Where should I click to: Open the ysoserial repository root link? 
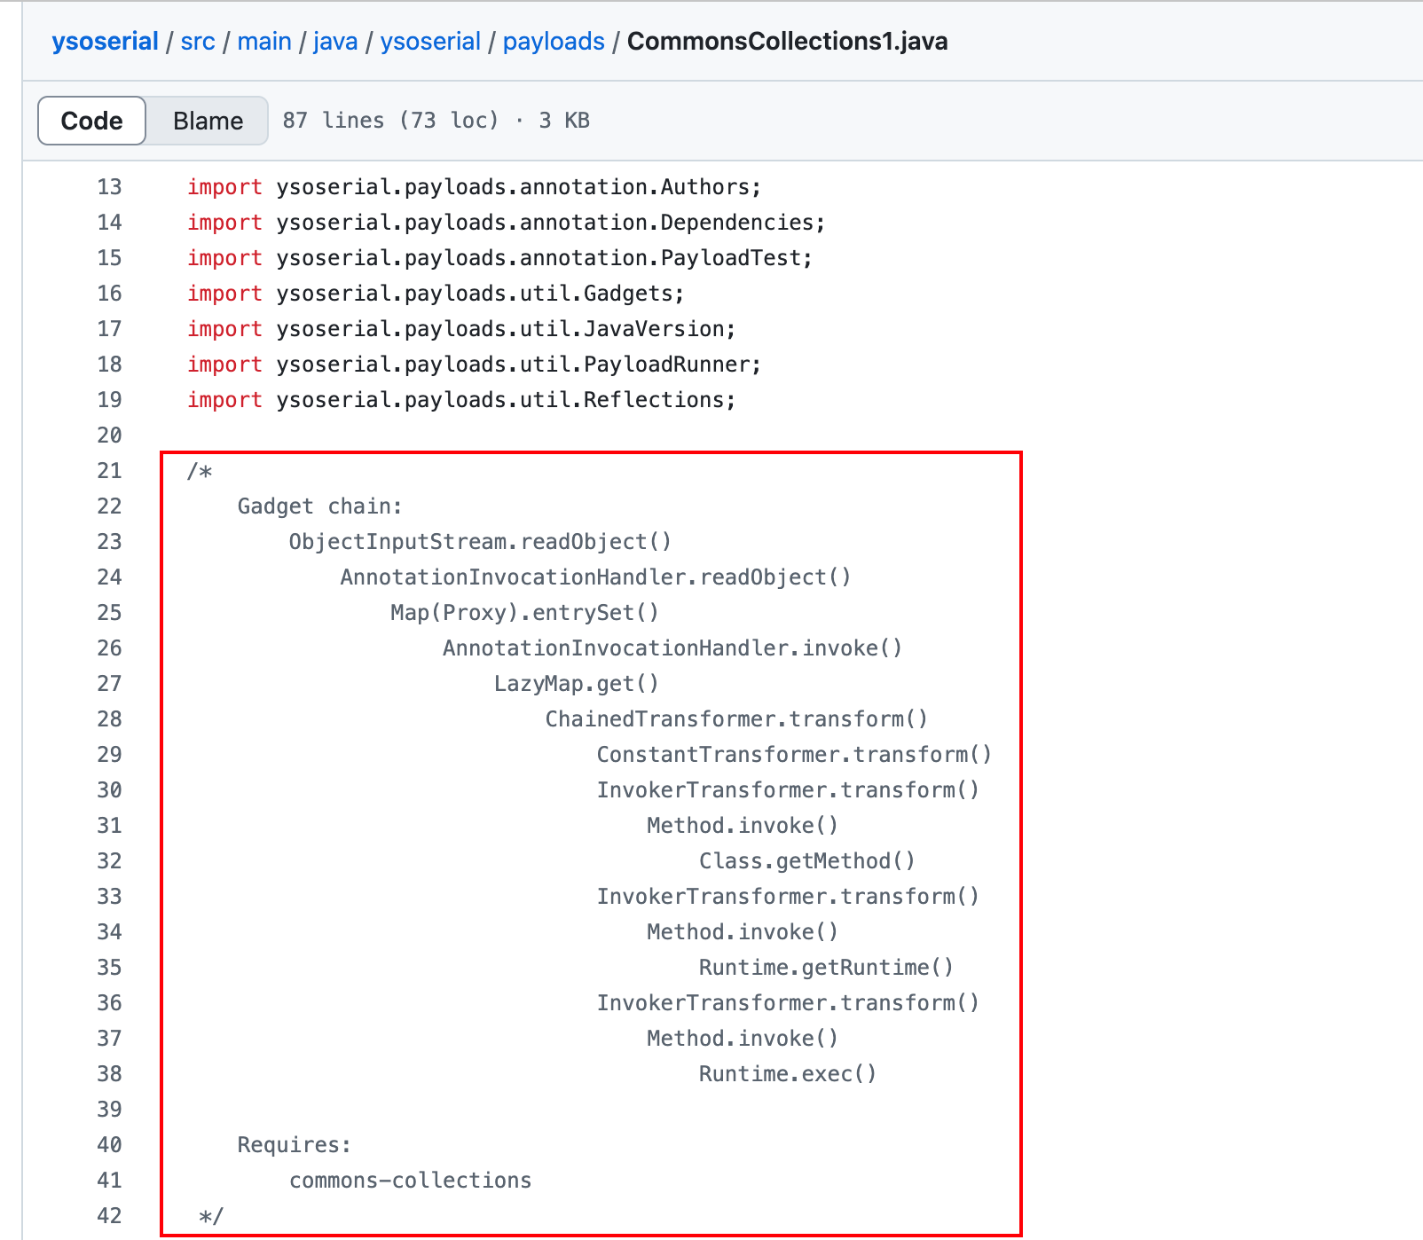pyautogui.click(x=105, y=42)
